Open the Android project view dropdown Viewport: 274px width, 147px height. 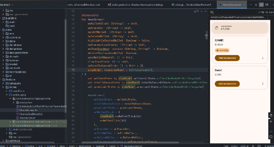pyautogui.click(x=7, y=5)
